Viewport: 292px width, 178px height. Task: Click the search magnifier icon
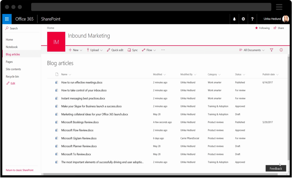[x=7, y=28]
